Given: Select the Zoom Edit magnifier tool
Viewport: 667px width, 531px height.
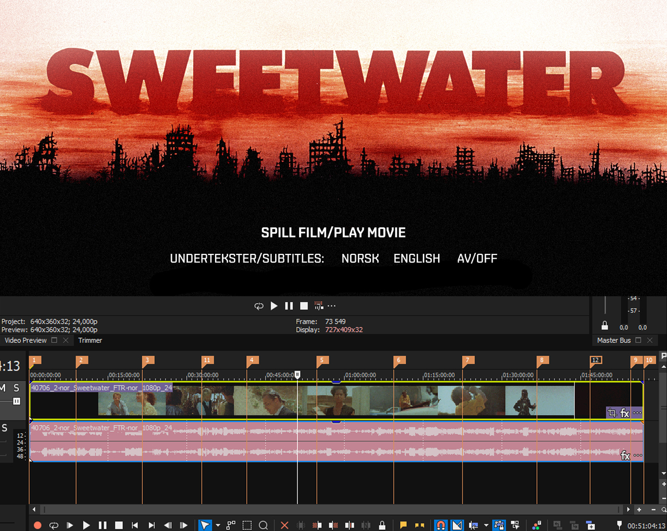Looking at the screenshot, I should coord(263,525).
